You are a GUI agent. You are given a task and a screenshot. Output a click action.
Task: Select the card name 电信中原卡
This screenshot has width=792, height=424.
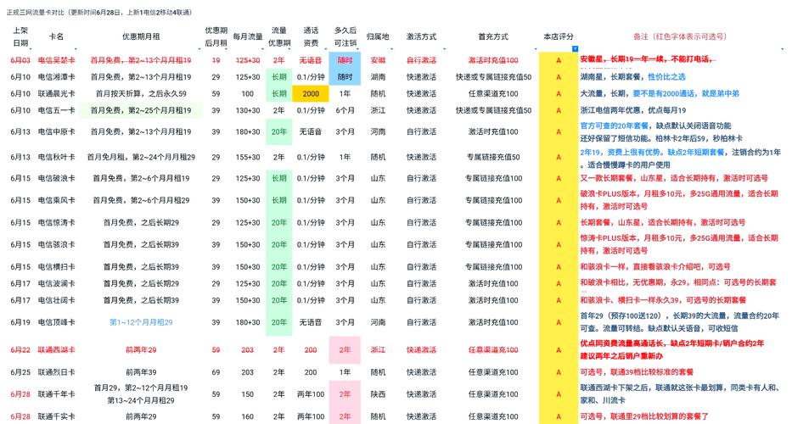click(x=57, y=131)
